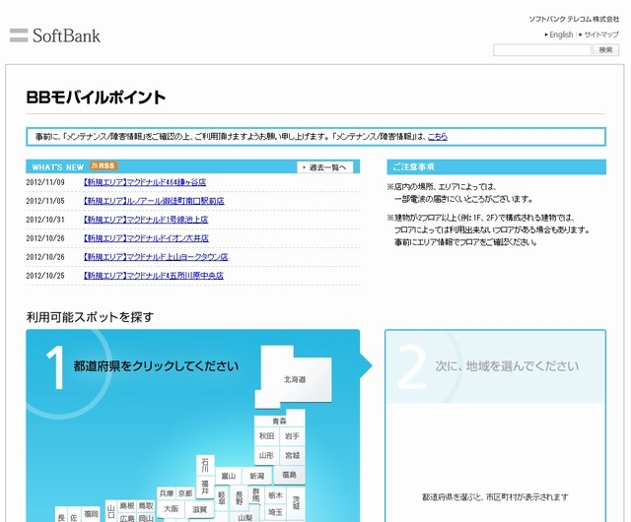Click the date 2012/11/09 entry
Image resolution: width=631 pixels, height=522 pixels.
pos(45,182)
